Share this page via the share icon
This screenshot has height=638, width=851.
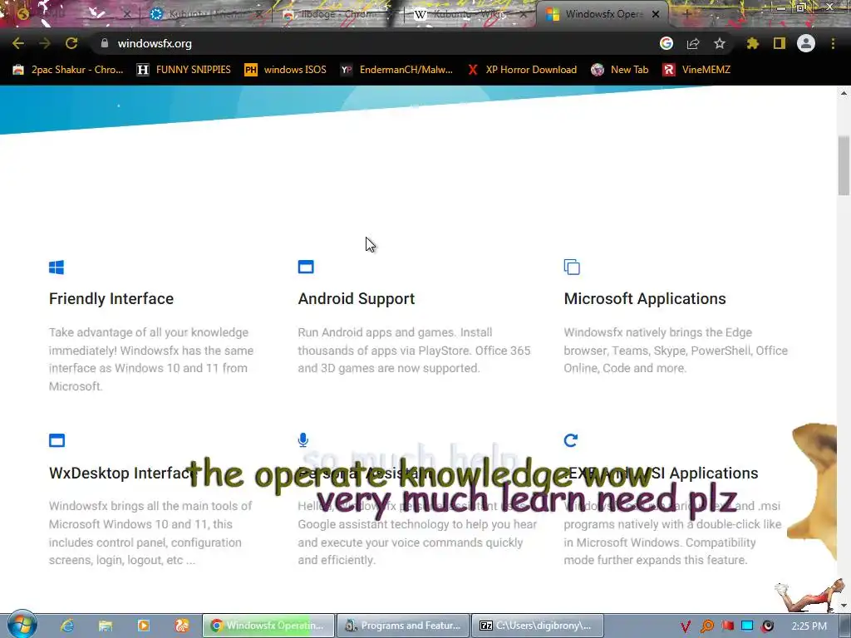tap(693, 43)
